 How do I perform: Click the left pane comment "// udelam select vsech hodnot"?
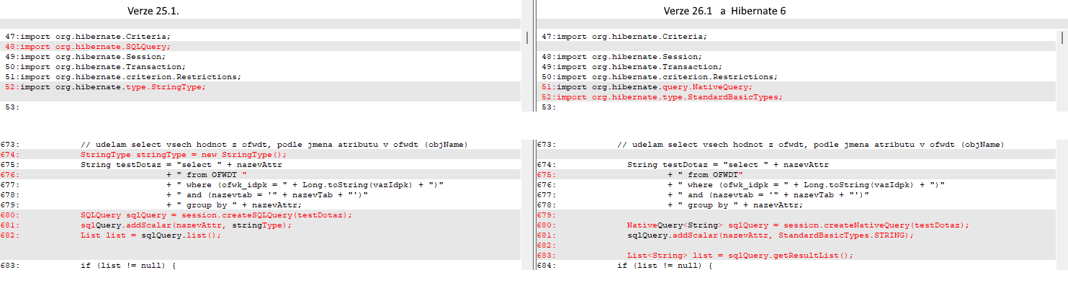point(274,145)
